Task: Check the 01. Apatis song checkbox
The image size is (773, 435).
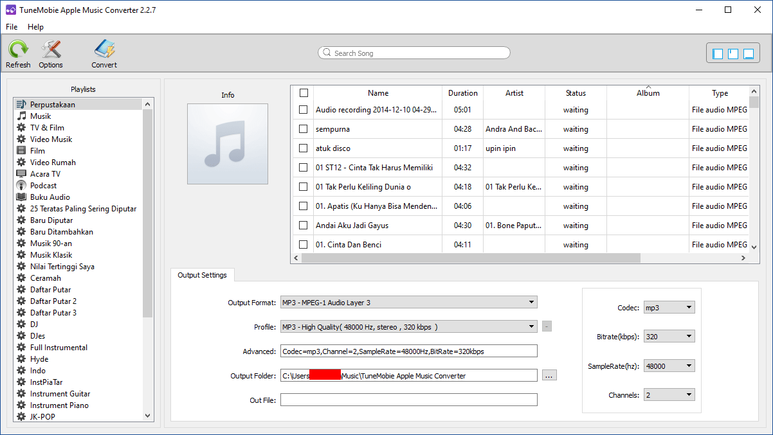Action: (x=304, y=206)
